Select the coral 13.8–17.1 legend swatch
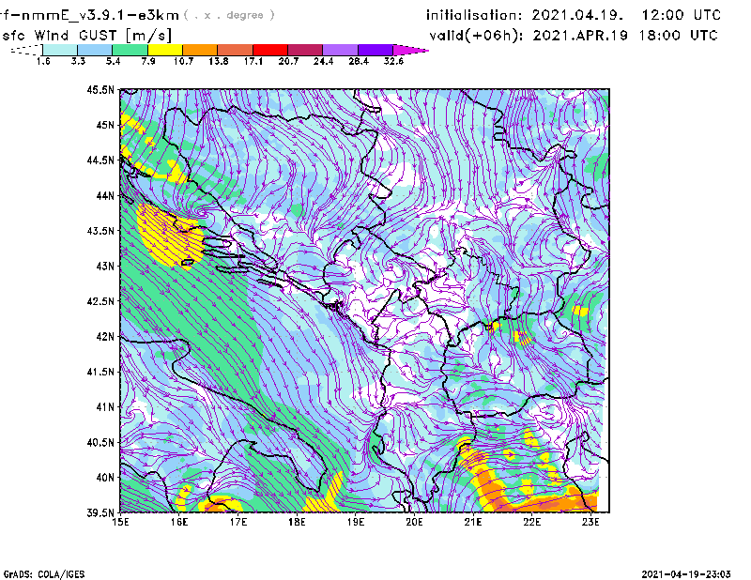Image resolution: width=751 pixels, height=580 pixels. tap(236, 50)
